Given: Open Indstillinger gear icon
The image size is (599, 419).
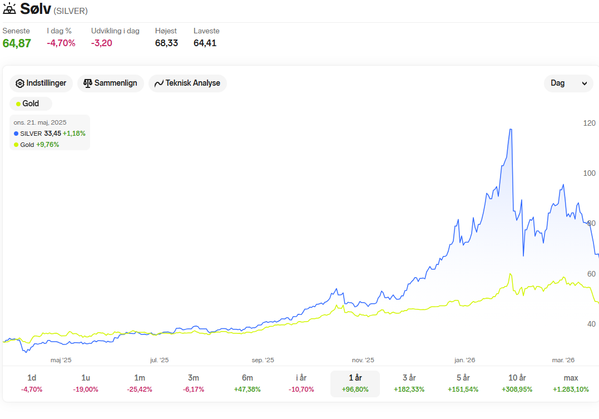Looking at the screenshot, I should click(x=19, y=83).
